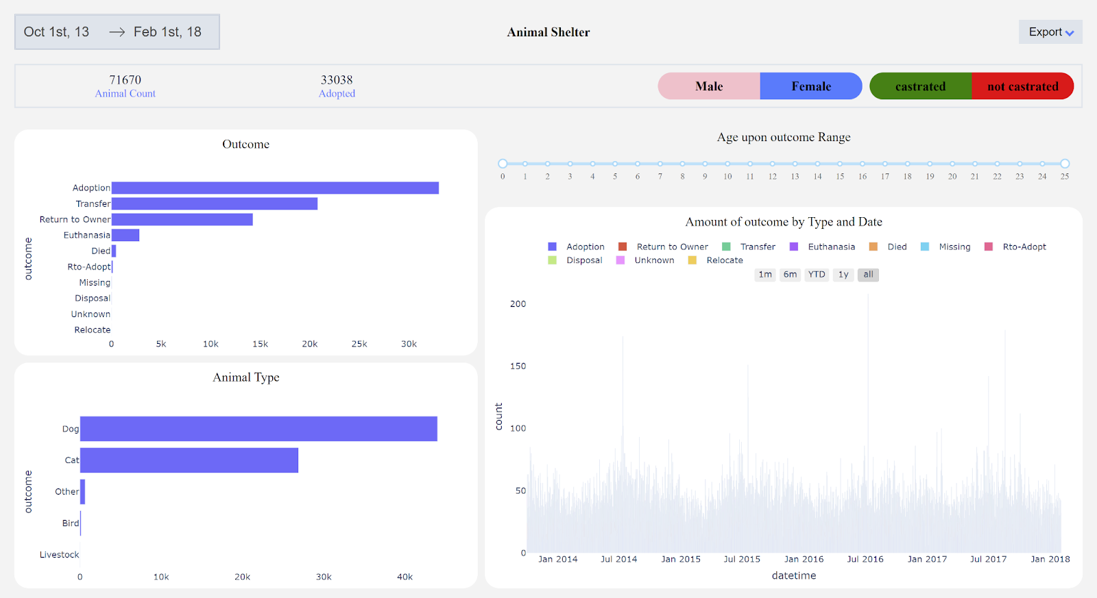Image resolution: width=1097 pixels, height=598 pixels.
Task: Toggle Rto-Adopt legend color square
Action: 989,247
